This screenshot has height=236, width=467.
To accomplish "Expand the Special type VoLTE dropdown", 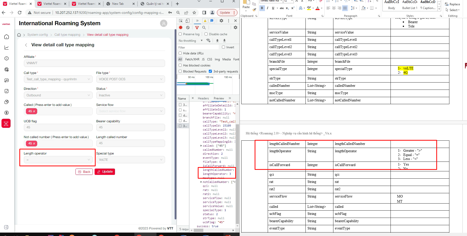I will click(x=130, y=160).
